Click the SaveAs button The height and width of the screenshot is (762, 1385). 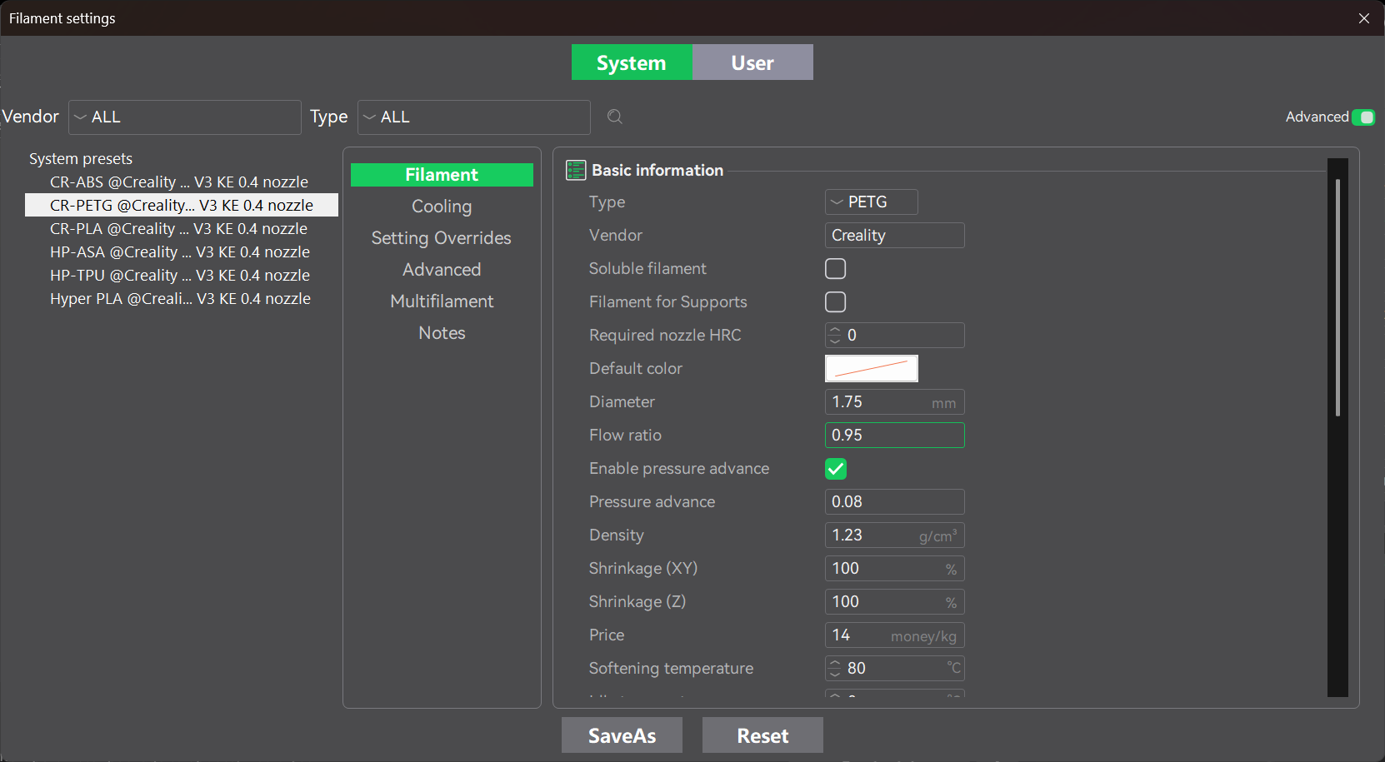622,735
